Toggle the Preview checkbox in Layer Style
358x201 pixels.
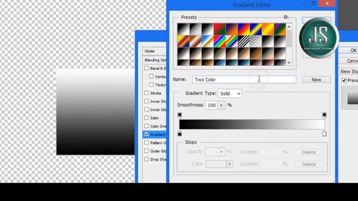point(344,80)
